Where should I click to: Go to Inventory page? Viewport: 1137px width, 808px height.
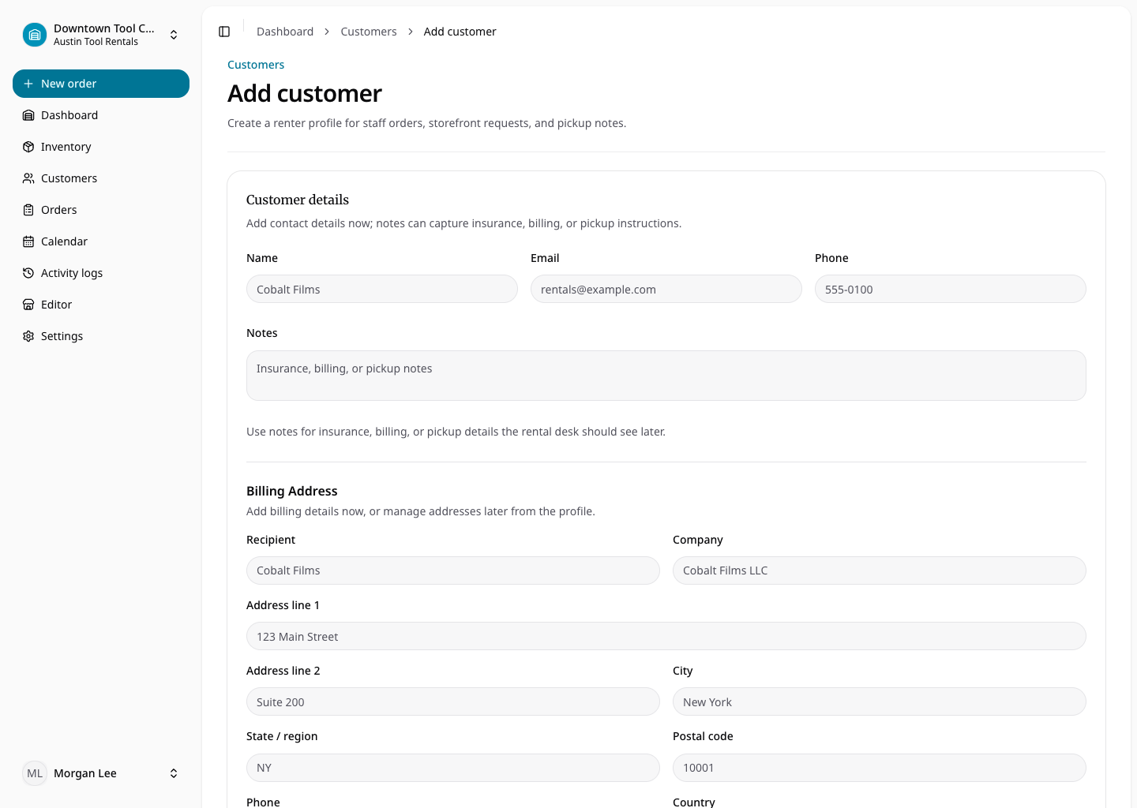[101, 147]
